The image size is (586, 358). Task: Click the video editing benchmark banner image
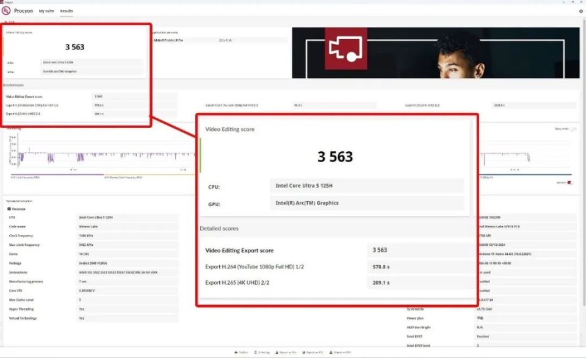click(436, 52)
